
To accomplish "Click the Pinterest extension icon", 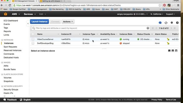I will coord(164,5).
